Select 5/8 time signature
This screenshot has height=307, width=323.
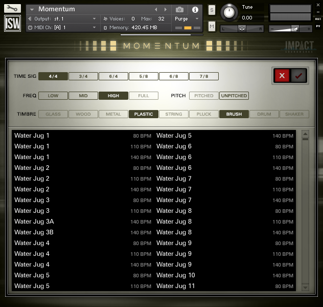tap(144, 76)
